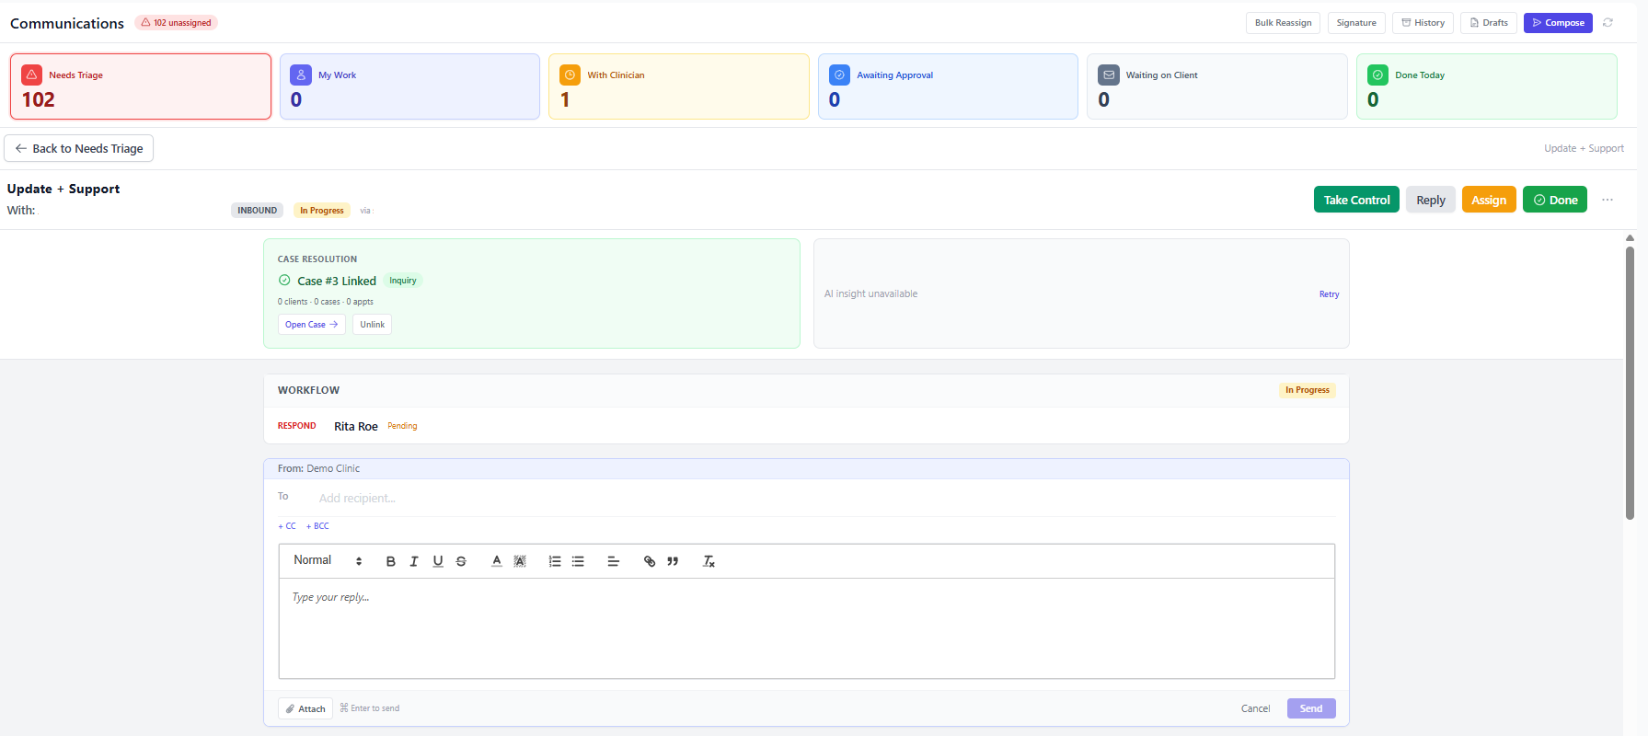Clear formatting in the reply editor
Image resolution: width=1648 pixels, height=736 pixels.
[709, 561]
